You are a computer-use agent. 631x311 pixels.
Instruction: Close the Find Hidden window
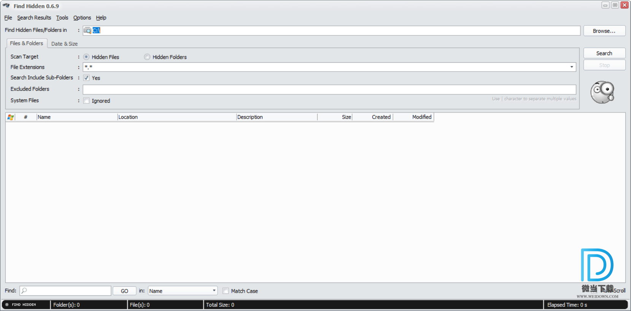625,5
